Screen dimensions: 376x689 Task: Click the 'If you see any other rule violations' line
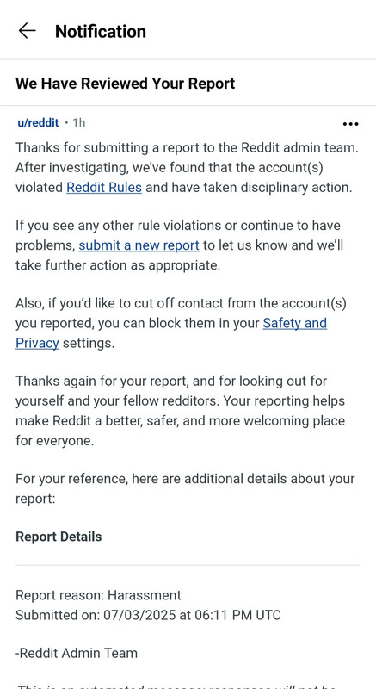[178, 226]
